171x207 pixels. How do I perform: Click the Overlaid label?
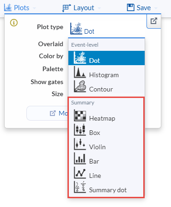(51, 44)
